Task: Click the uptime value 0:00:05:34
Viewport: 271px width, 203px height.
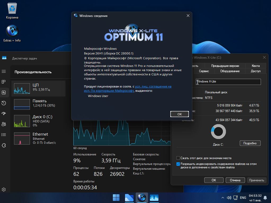Action: pos(85,187)
